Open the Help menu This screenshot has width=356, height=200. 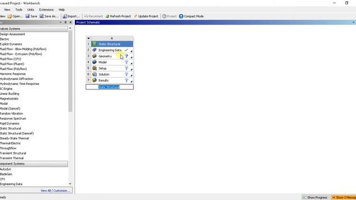pos(62,10)
